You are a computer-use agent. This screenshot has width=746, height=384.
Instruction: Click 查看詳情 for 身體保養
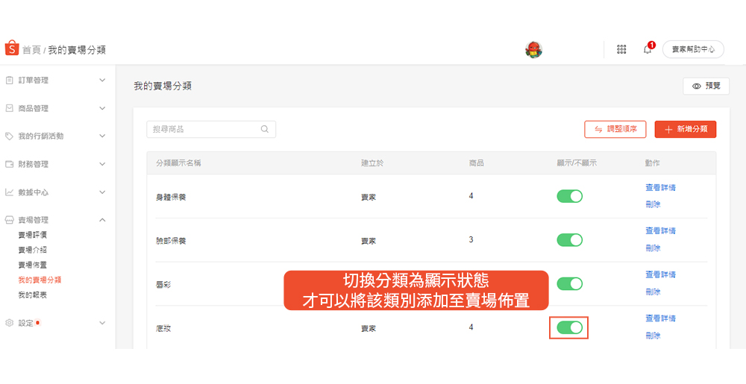(x=660, y=188)
